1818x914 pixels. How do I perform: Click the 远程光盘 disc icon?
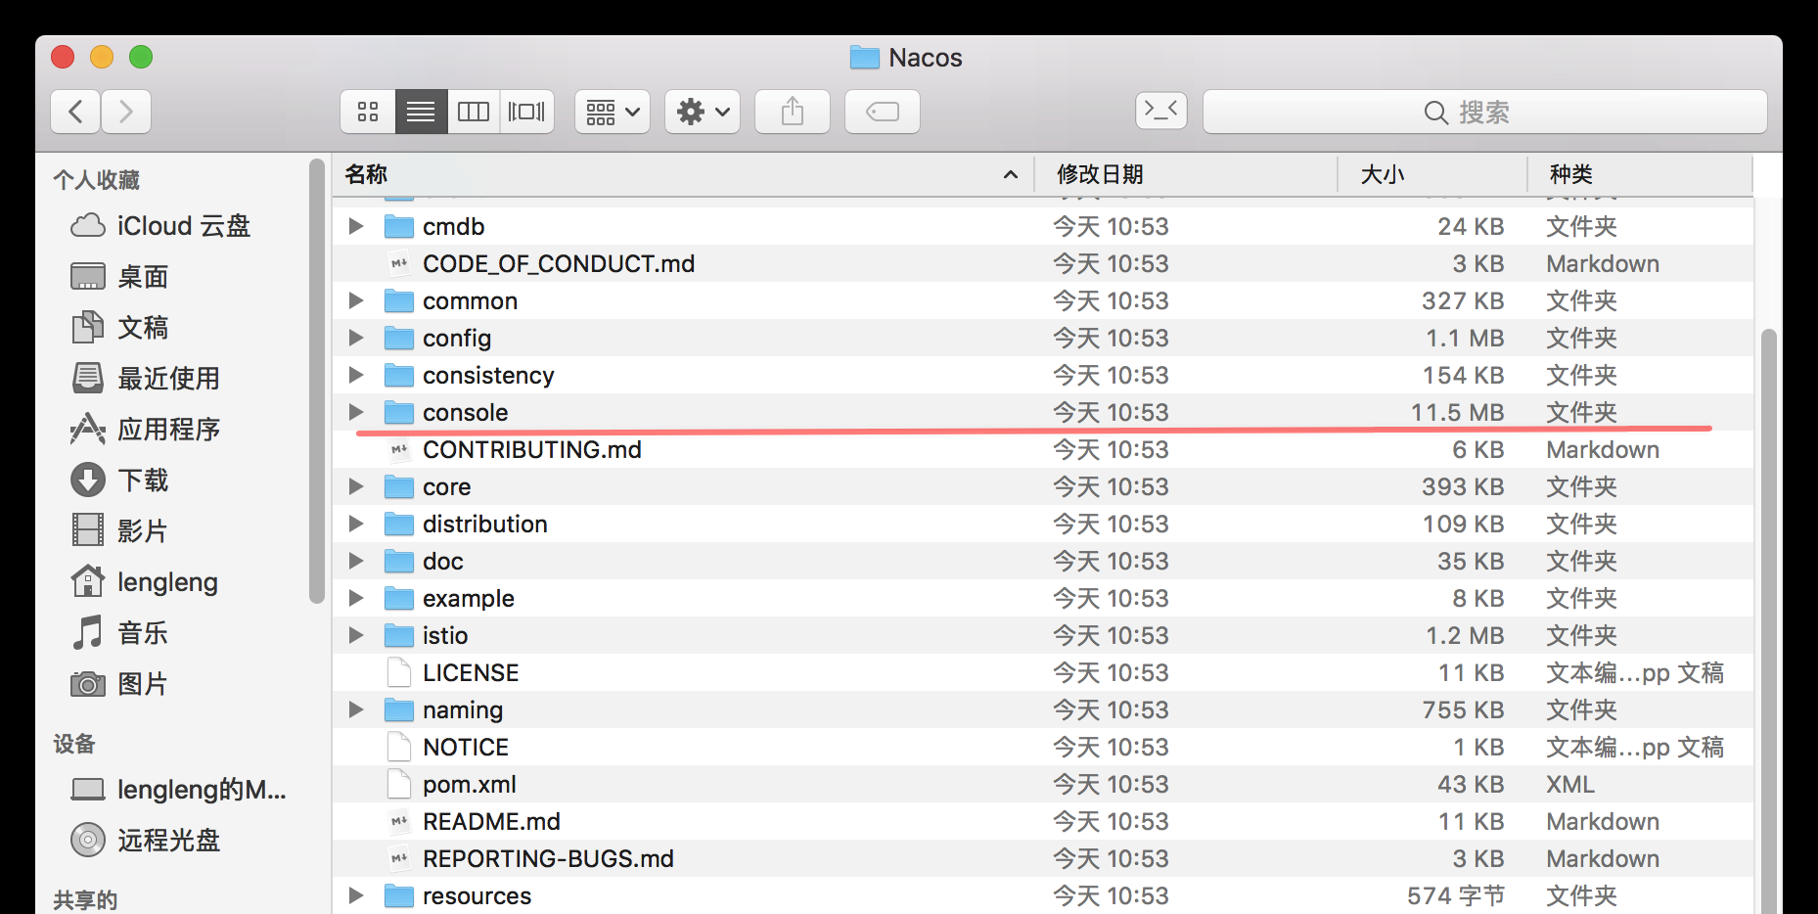(x=88, y=840)
